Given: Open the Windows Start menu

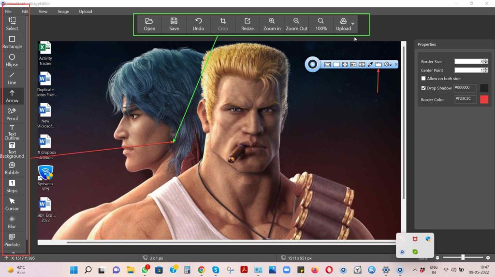Looking at the screenshot, I should tap(74, 270).
